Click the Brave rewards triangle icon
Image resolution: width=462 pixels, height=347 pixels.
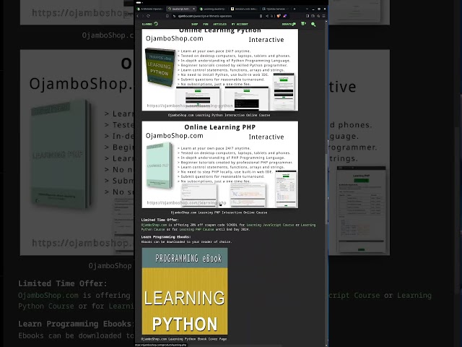click(285, 16)
